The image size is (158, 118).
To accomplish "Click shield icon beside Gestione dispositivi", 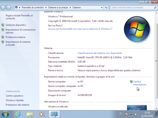I will click(3, 25).
